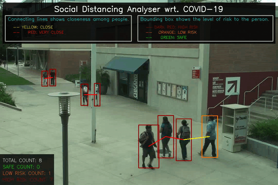Viewport: 278px width, 185px height.
Task: Click the "Social Distancing Analyser wrt. COVID-19" title
Action: point(139,9)
